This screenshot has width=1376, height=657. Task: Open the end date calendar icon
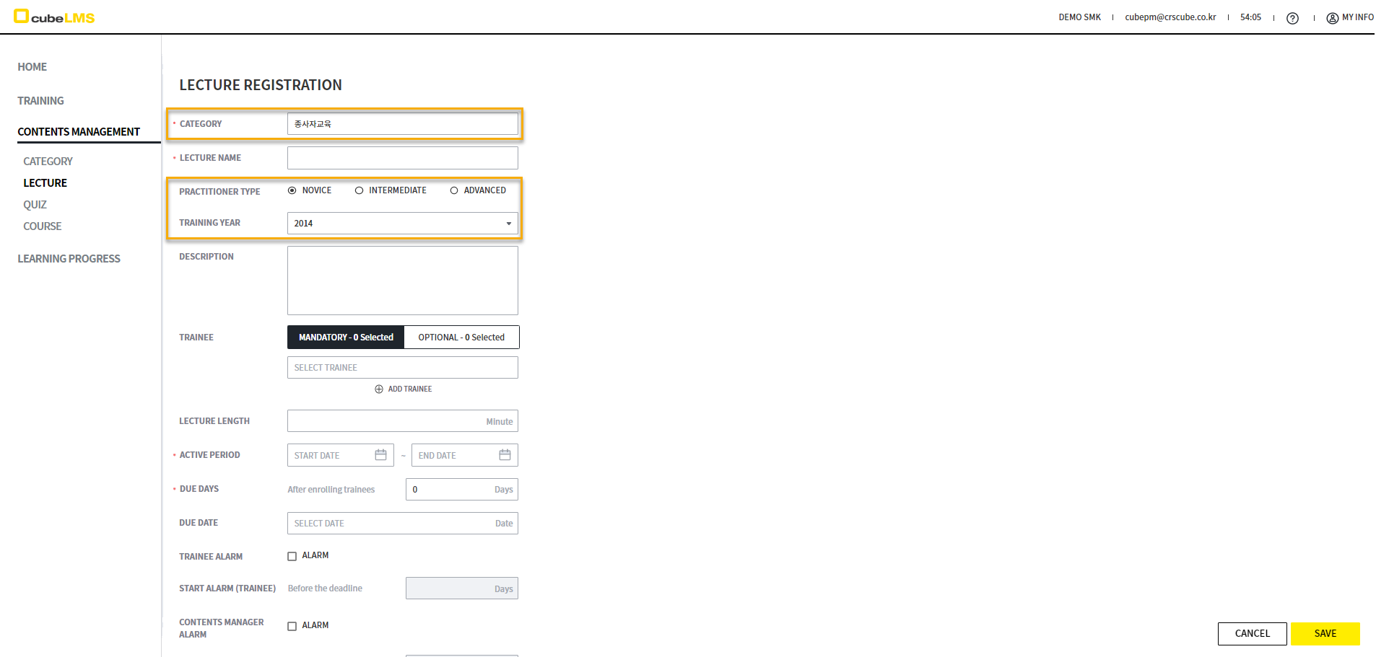505,455
